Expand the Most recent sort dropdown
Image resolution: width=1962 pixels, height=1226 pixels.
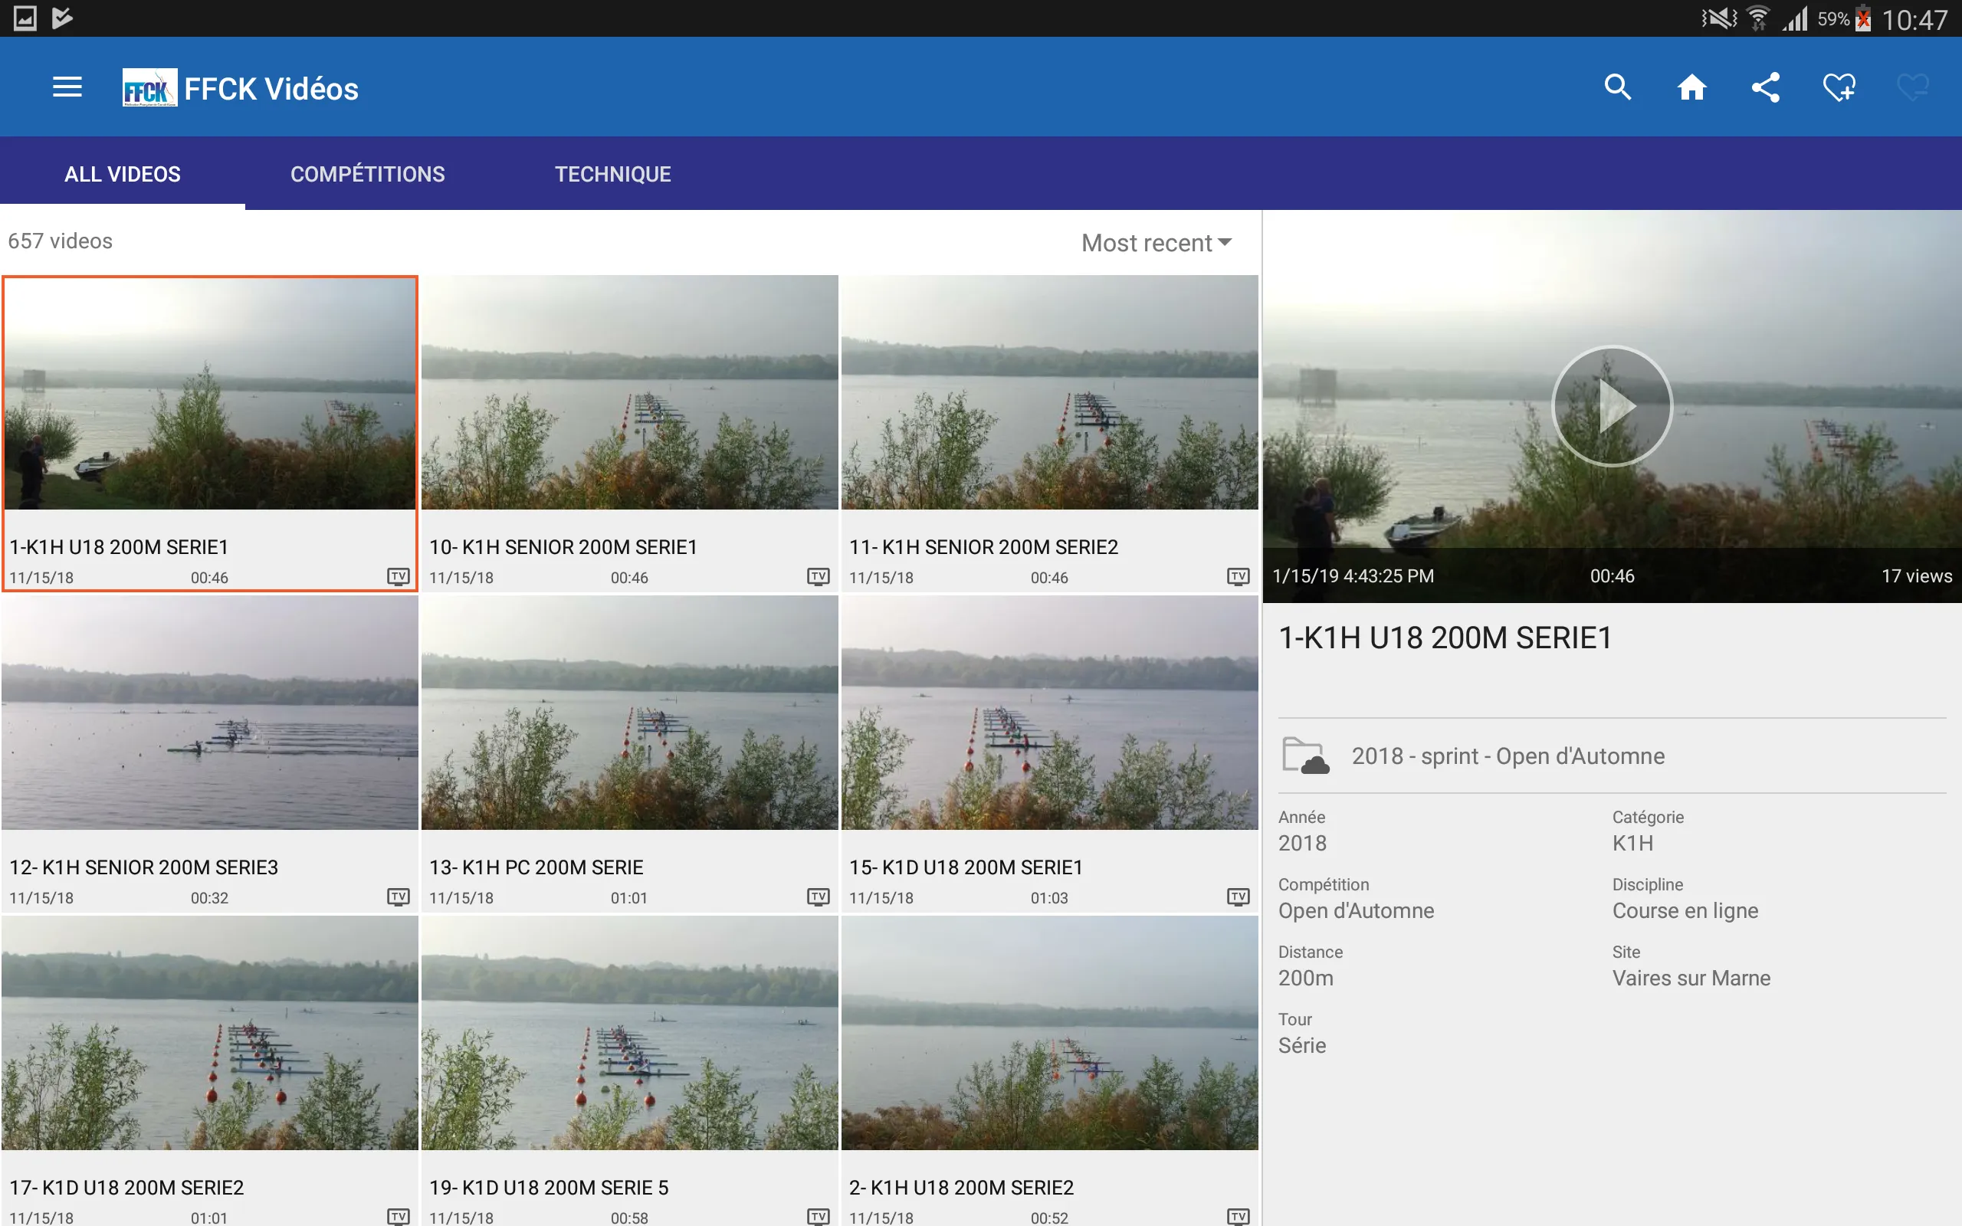point(1157,243)
